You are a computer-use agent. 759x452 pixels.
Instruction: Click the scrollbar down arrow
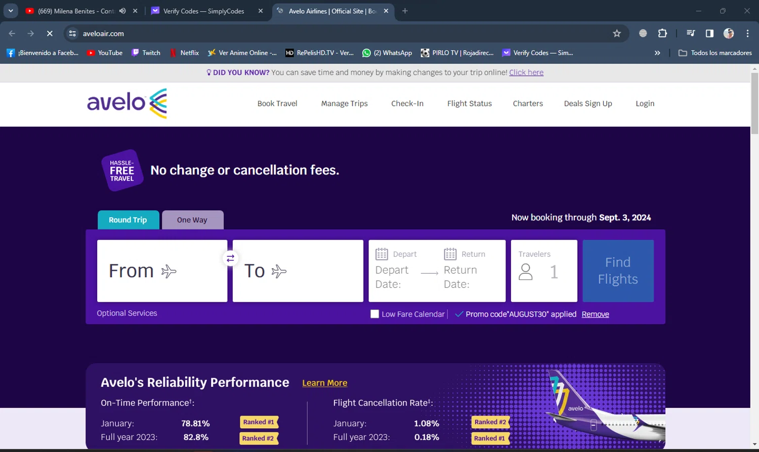click(754, 444)
